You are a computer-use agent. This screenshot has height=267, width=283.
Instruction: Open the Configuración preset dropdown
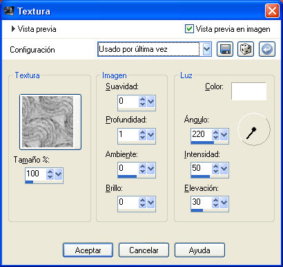pyautogui.click(x=206, y=49)
